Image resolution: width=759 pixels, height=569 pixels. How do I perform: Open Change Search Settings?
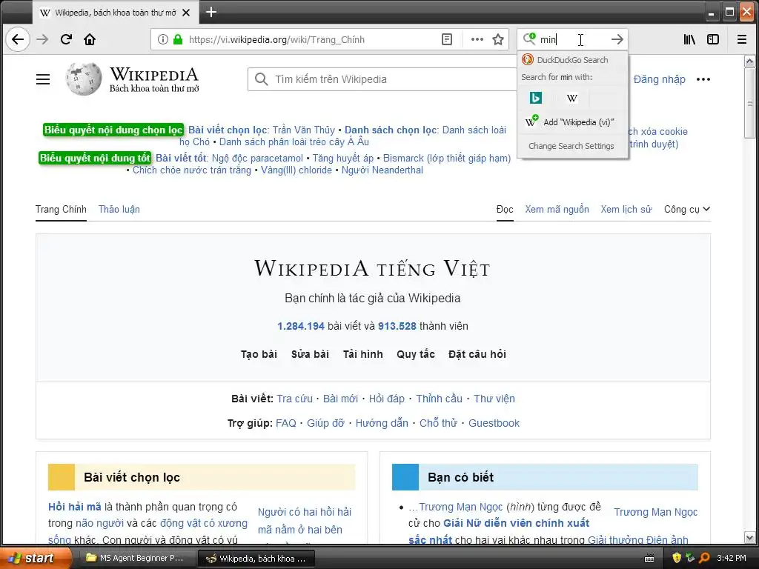click(572, 146)
